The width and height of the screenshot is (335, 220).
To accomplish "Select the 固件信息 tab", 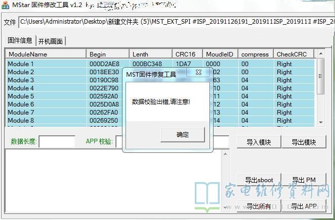I will point(20,41).
